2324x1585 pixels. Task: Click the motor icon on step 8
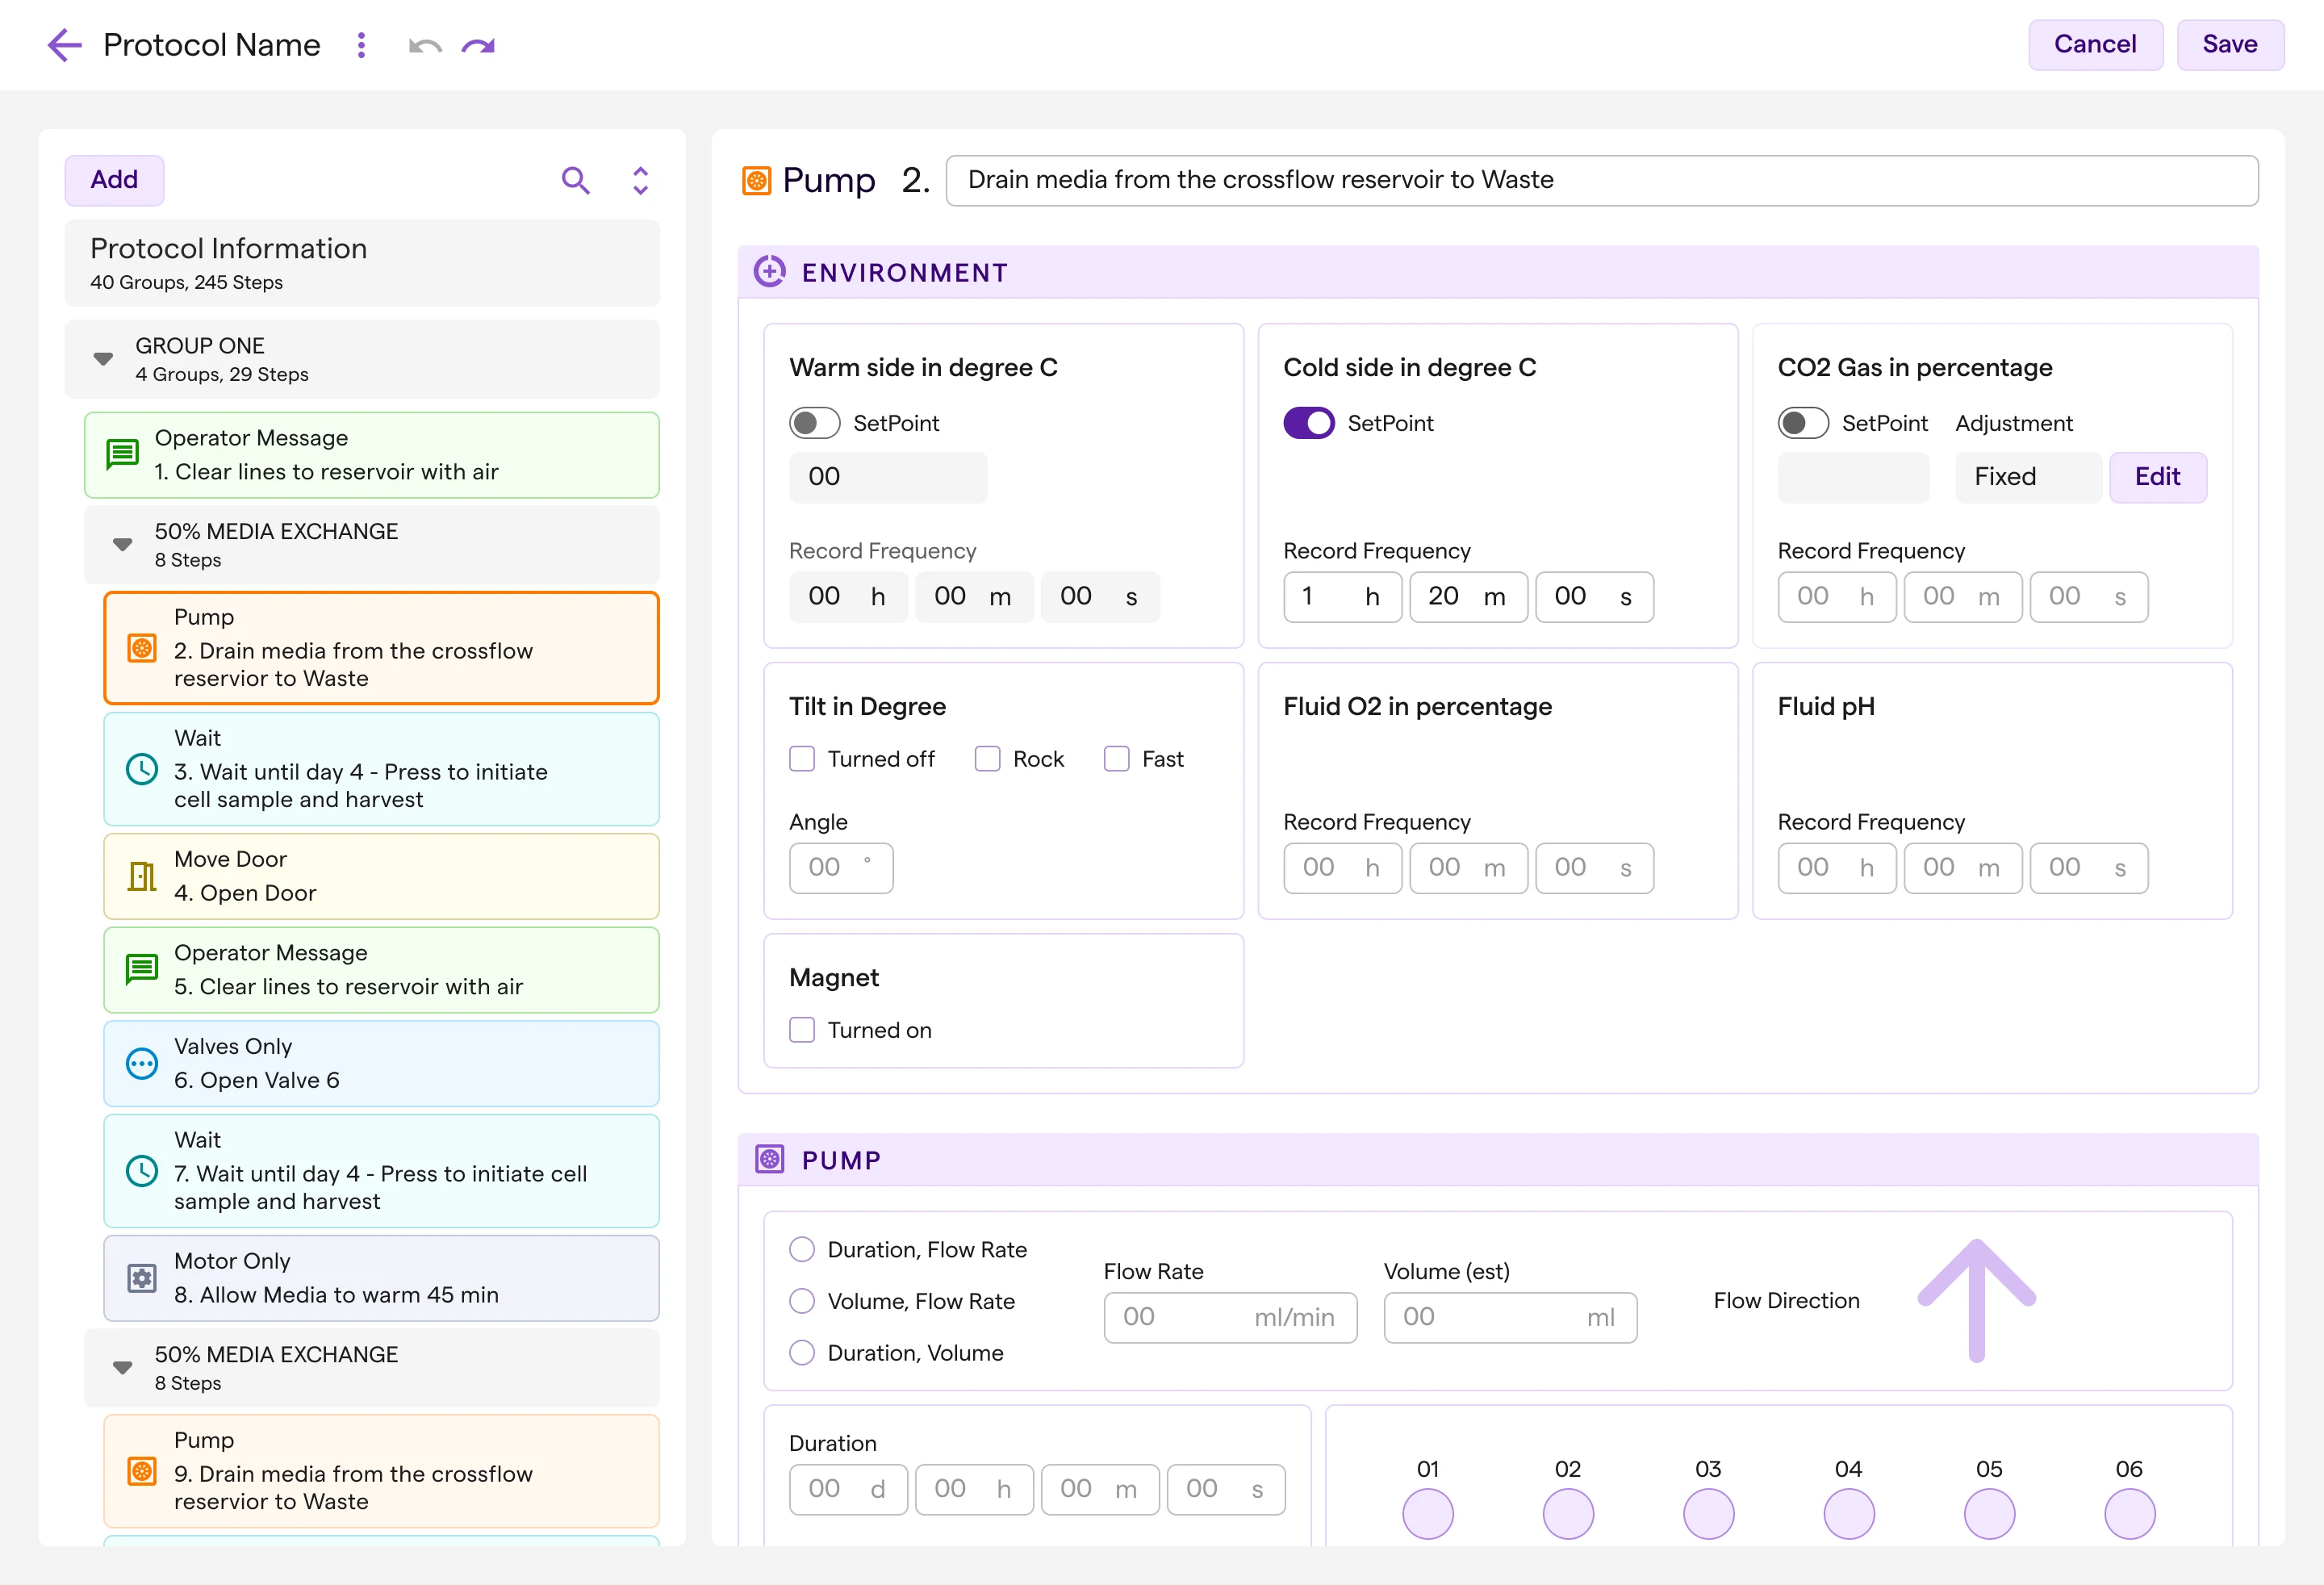pos(142,1278)
